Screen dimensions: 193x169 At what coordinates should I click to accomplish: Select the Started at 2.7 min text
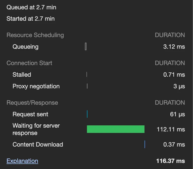(x=30, y=19)
